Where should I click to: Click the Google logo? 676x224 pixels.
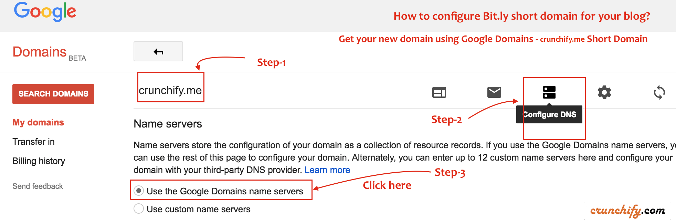tap(45, 11)
